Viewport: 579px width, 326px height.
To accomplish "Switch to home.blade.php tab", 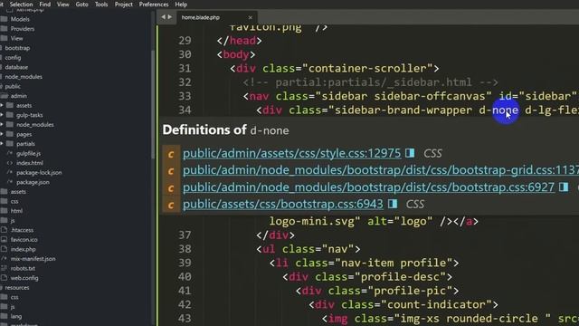I will (201, 17).
